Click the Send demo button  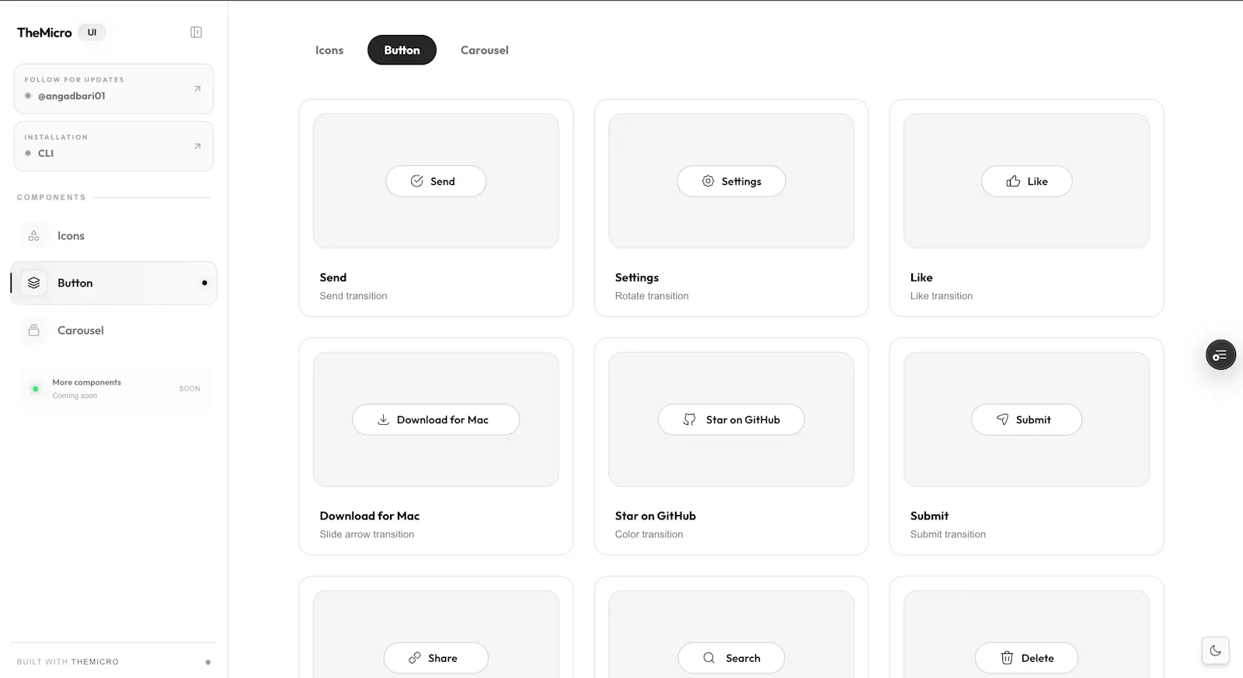[x=436, y=181]
